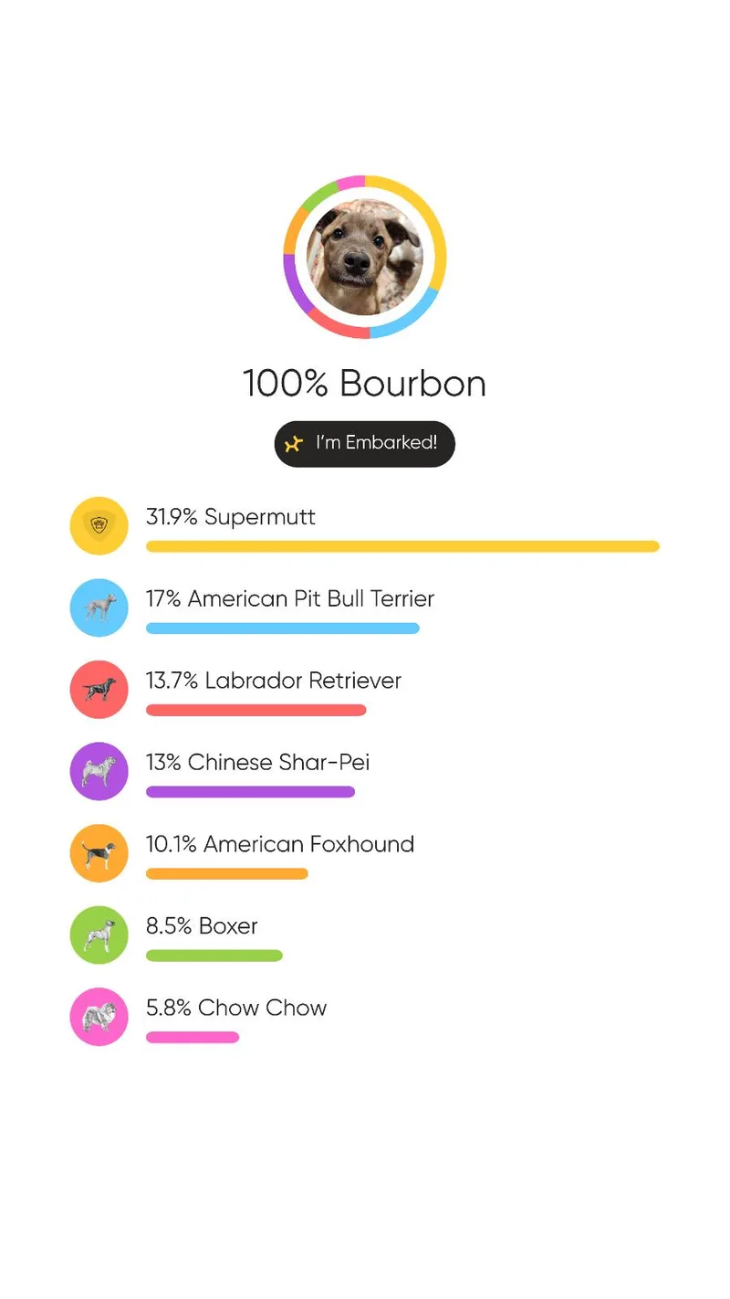Click the Boxer breed icon
The width and height of the screenshot is (730, 1299).
point(99,934)
